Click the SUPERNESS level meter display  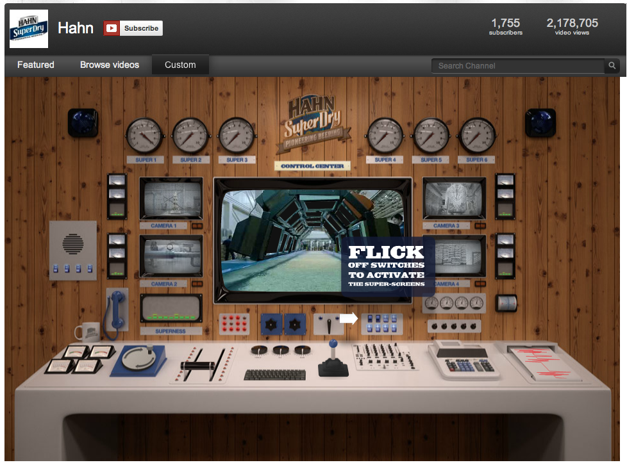(171, 308)
